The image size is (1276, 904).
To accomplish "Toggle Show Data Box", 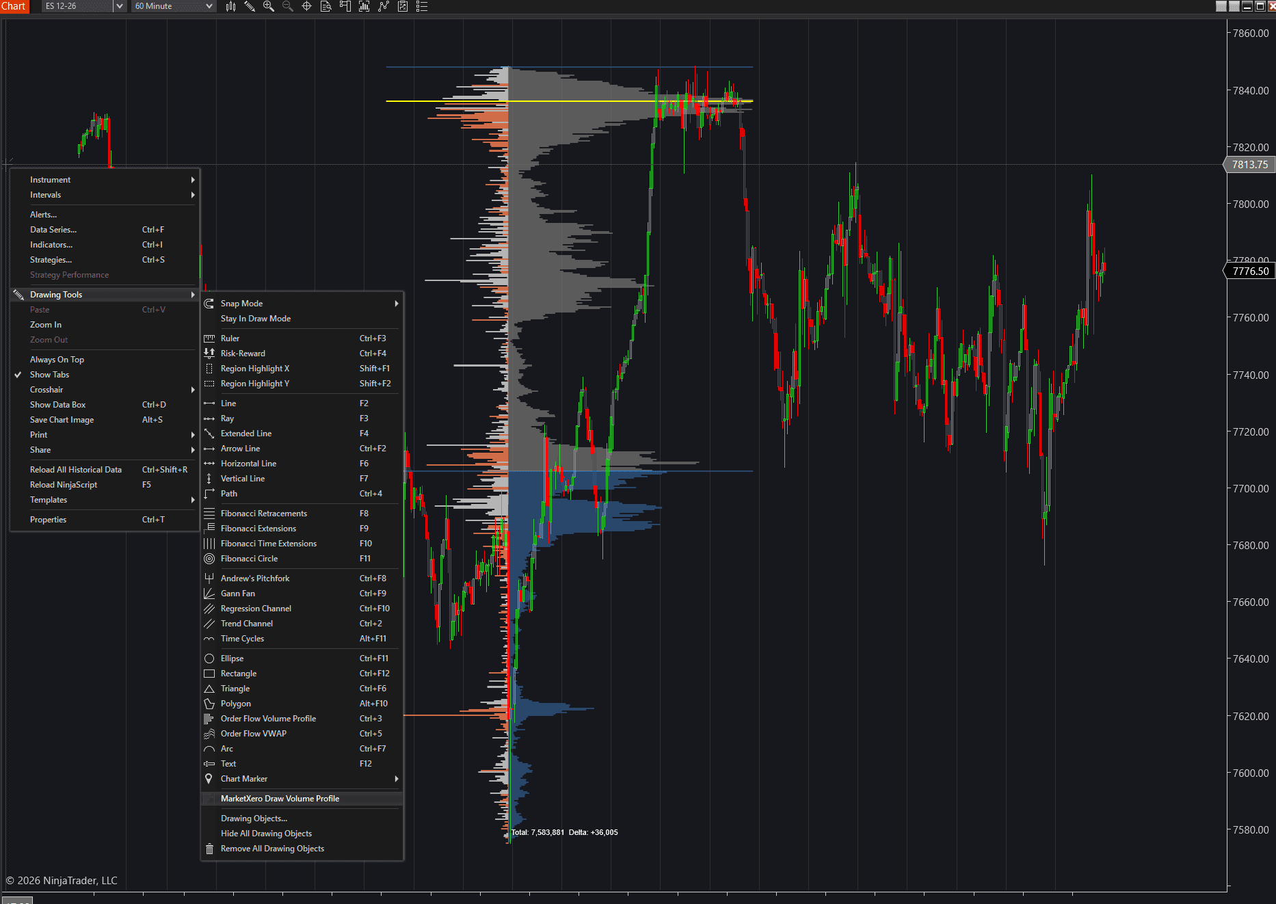I will click(105, 405).
